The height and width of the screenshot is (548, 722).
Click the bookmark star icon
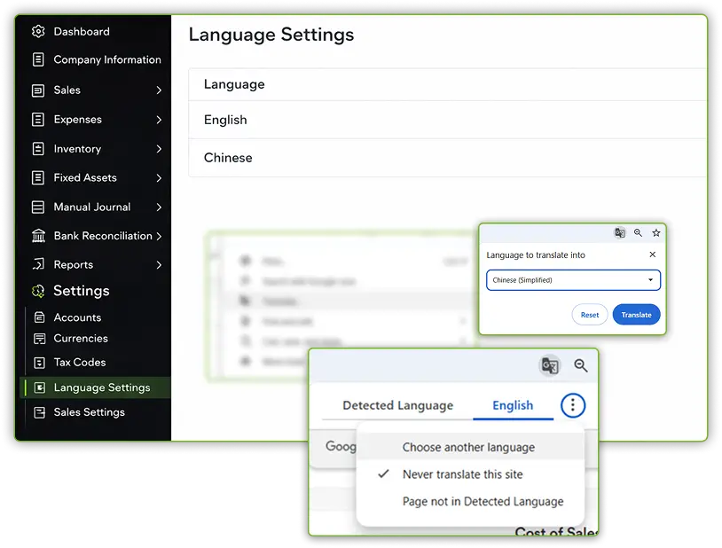click(656, 233)
